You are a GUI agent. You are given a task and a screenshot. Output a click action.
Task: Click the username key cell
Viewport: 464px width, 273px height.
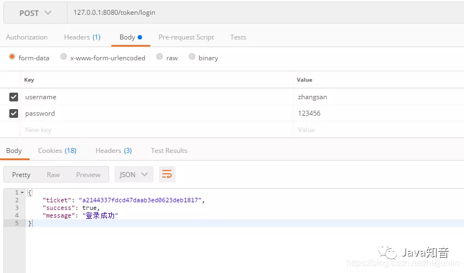coord(157,97)
